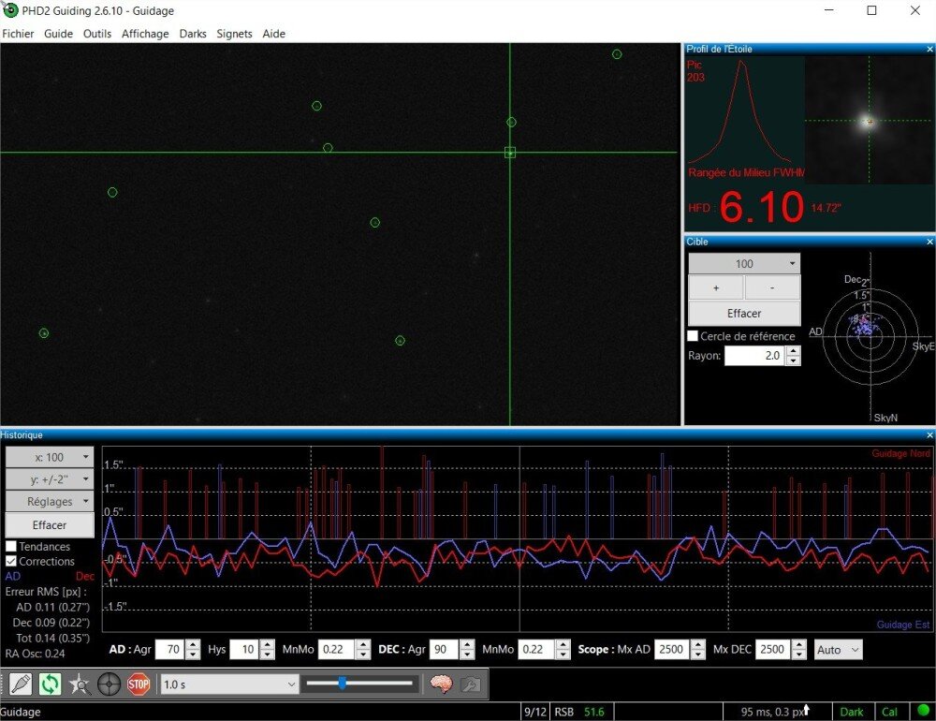936x721 pixels.
Task: Uncheck the Corrections checkbox
Action: coord(13,561)
